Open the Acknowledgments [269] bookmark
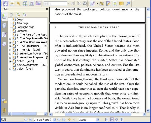This screenshot has width=151, height=123. tap(32, 65)
